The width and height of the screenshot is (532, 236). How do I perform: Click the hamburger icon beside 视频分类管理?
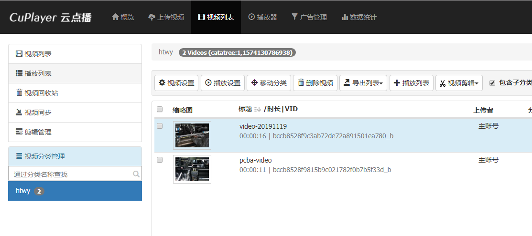pyautogui.click(x=19, y=156)
